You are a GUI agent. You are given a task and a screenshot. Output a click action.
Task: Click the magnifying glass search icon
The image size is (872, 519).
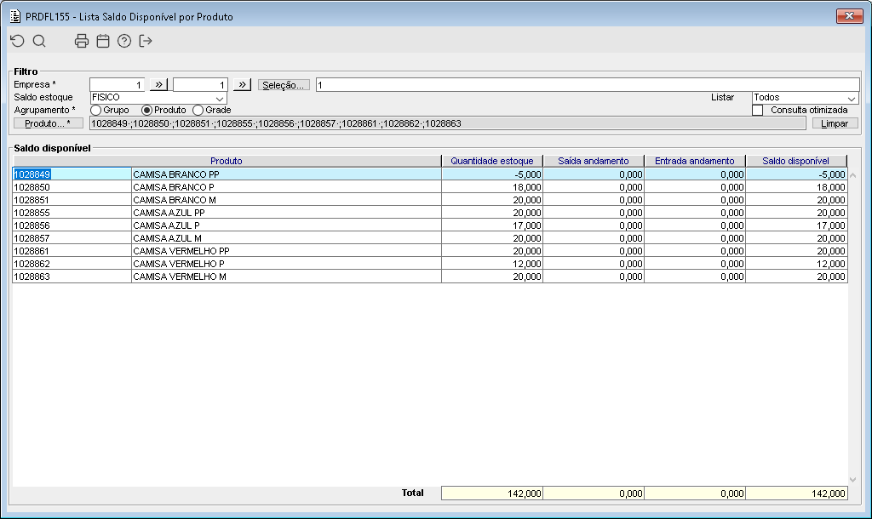click(39, 41)
